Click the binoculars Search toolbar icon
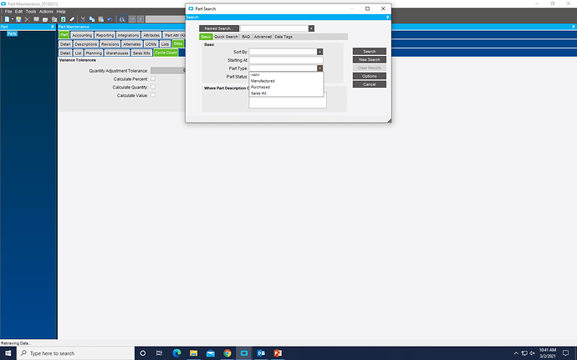The image size is (577, 360). coord(122,19)
